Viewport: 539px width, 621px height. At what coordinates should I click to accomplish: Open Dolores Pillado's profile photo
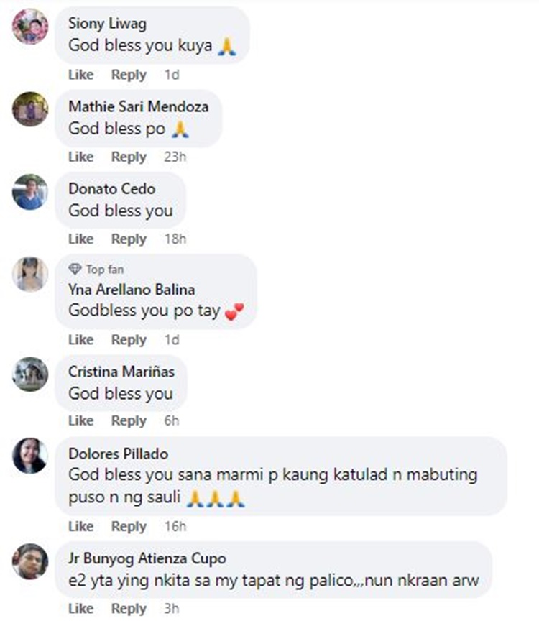[x=30, y=456]
